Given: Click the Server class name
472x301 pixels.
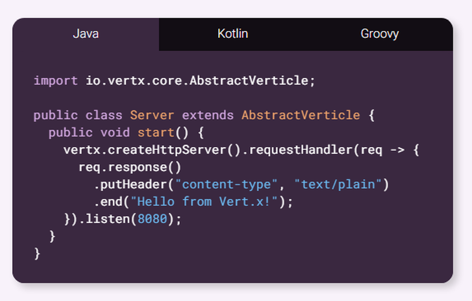Looking at the screenshot, I should 152,116.
